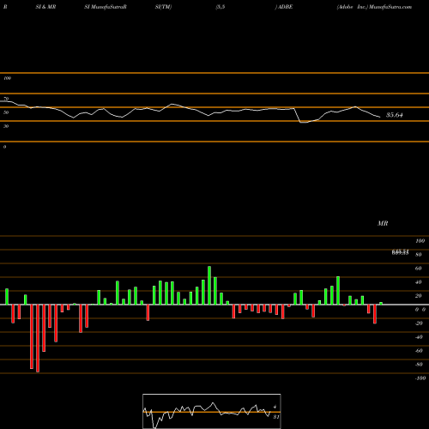The width and height of the screenshot is (429, 429).
Task: Click the 50 label on RSI axis
Action: point(6,112)
